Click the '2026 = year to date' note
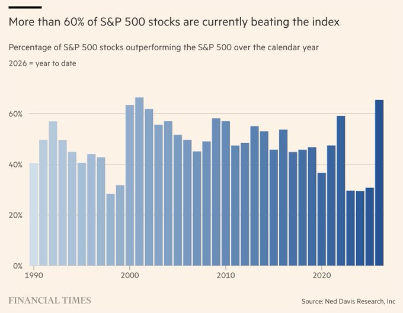Image resolution: width=403 pixels, height=313 pixels. point(43,63)
